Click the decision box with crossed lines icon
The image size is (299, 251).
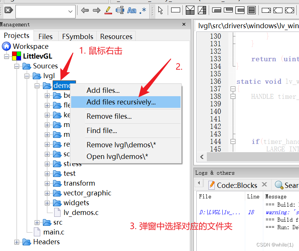click(190, 10)
